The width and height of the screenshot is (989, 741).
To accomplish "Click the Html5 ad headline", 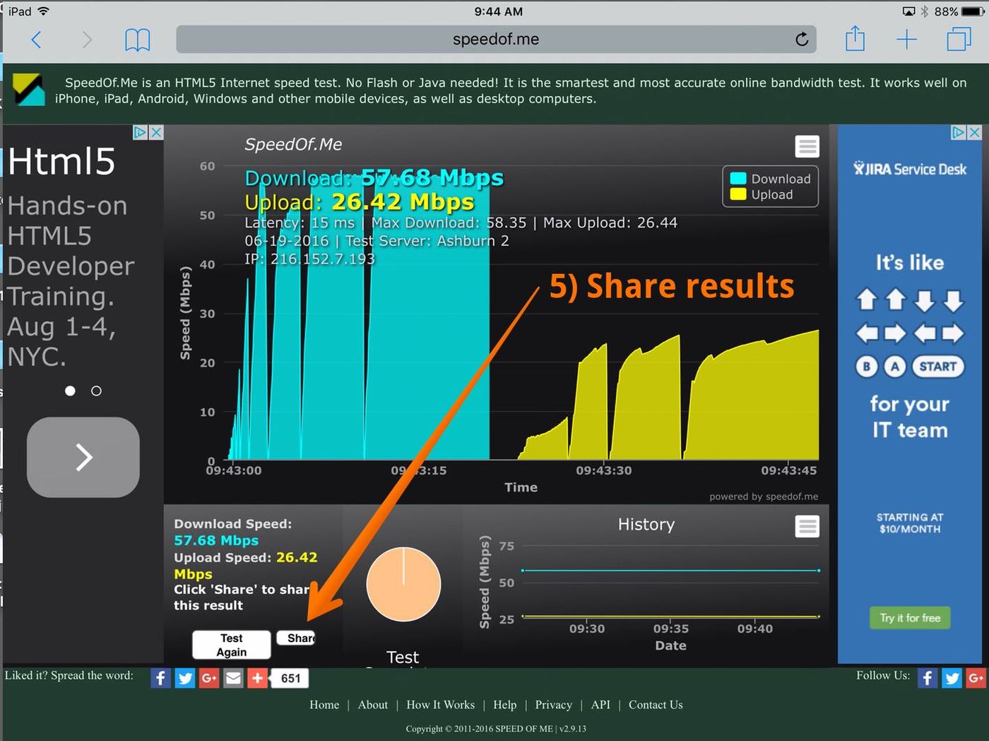I will coord(61,161).
